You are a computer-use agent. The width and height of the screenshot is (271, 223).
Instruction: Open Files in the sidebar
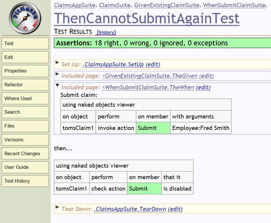(25, 126)
